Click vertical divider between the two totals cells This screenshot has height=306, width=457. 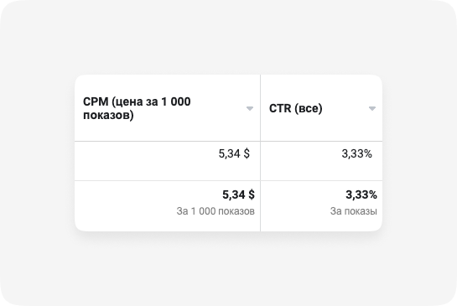click(x=260, y=206)
